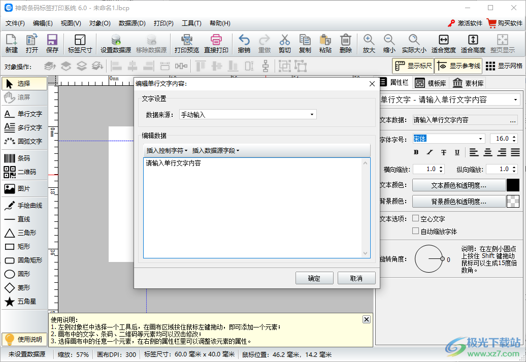Select the 单行文字 text tool

coord(24,114)
